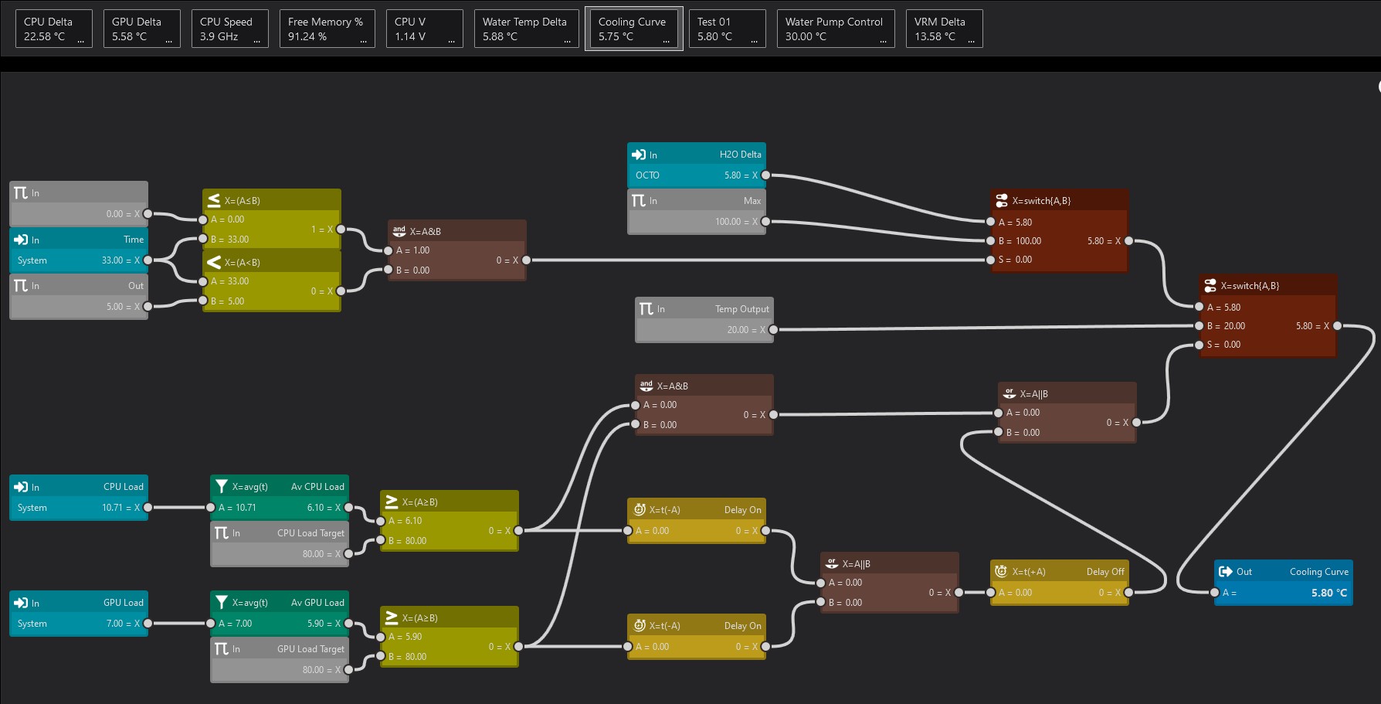Click the pi icon on Temp Output node
The width and height of the screenshot is (1381, 704).
pos(646,309)
